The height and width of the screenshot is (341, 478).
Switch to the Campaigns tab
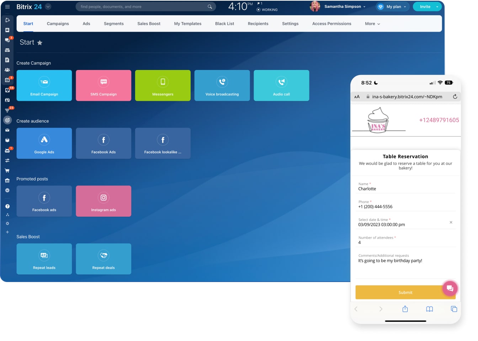tap(58, 23)
